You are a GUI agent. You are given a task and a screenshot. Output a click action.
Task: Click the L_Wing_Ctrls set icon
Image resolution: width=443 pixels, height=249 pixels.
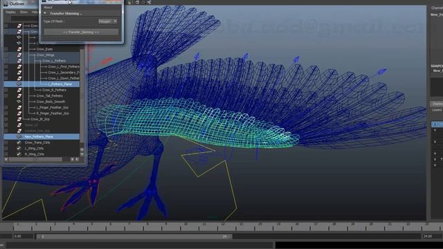point(19,148)
